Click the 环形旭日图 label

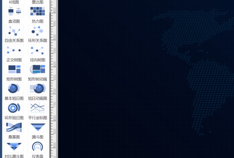pyautogui.click(x=14, y=118)
